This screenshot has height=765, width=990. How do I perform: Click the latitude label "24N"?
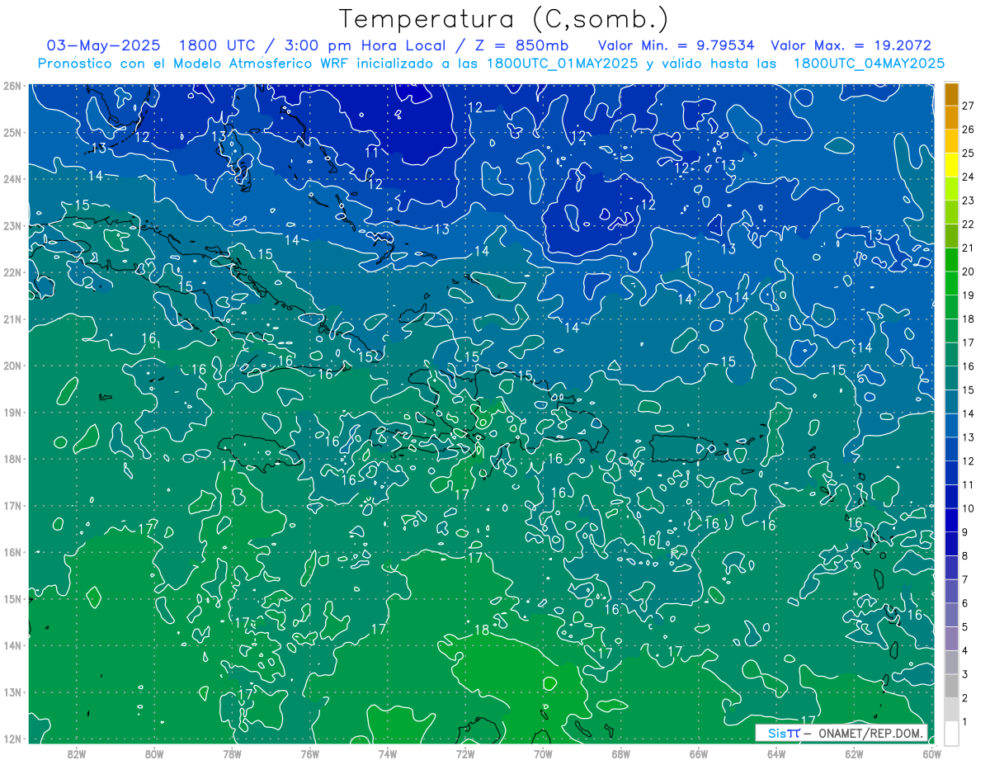click(12, 179)
